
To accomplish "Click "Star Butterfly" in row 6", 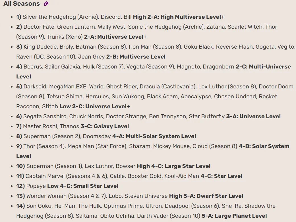I will point(207,116).
